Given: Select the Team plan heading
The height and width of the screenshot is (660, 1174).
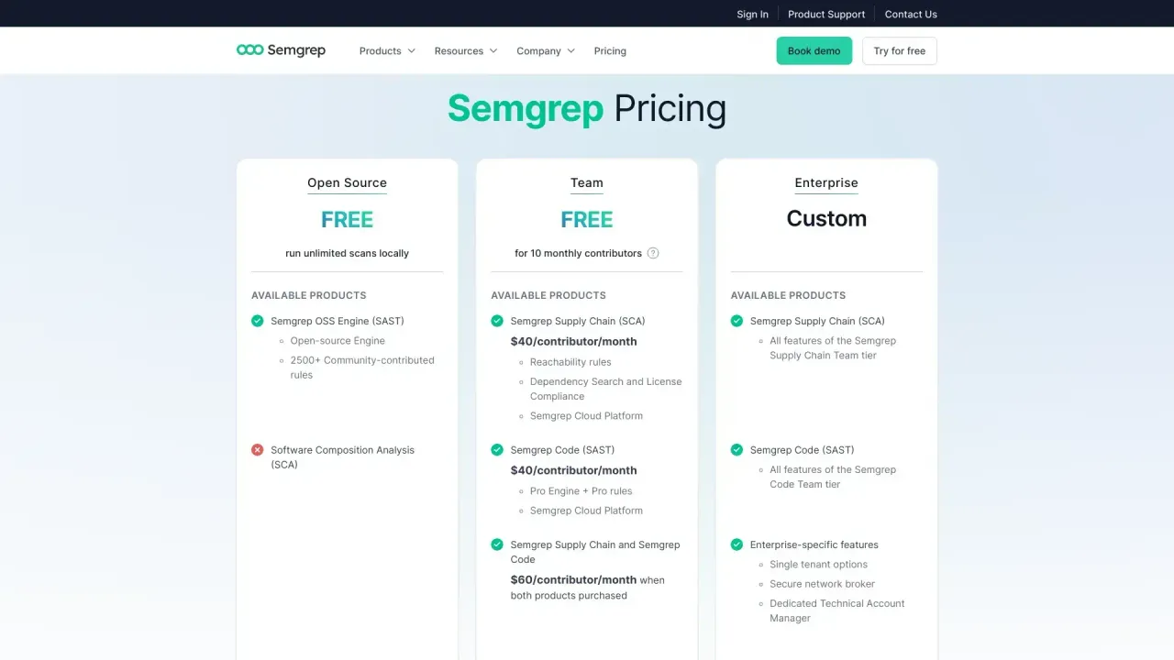Looking at the screenshot, I should [587, 182].
